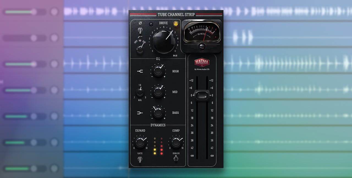Click the bass shelf shape icon

140,113
